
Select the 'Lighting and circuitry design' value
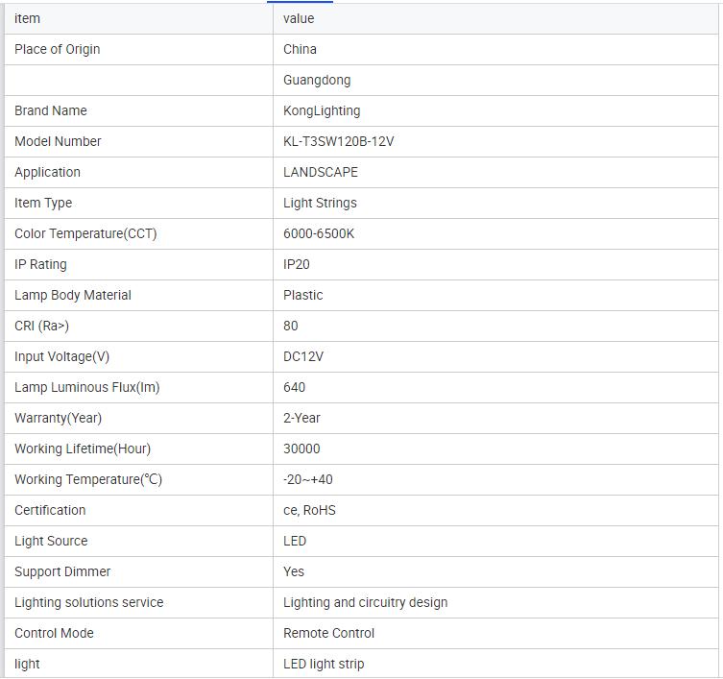(x=365, y=602)
